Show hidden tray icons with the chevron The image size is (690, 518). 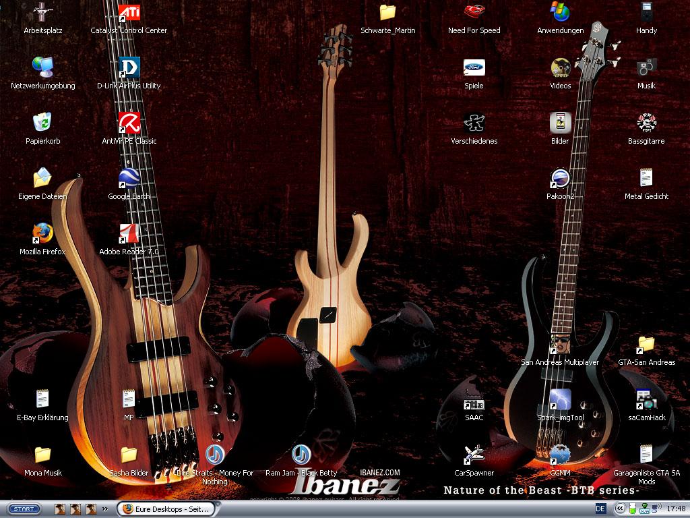tap(620, 509)
